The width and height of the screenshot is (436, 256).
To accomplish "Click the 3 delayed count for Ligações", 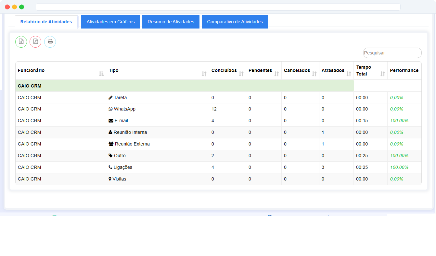I will (x=323, y=168).
